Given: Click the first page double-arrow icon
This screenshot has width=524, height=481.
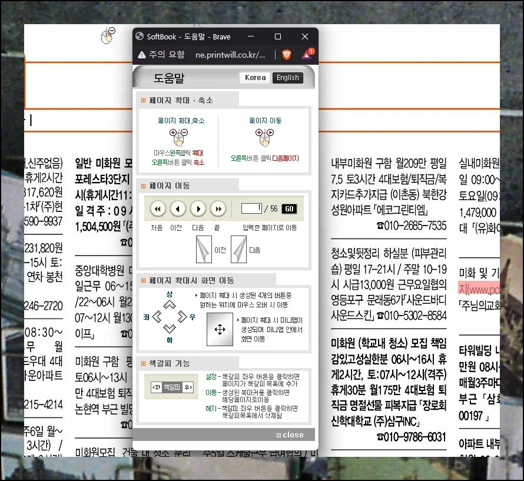Looking at the screenshot, I should click(x=158, y=208).
